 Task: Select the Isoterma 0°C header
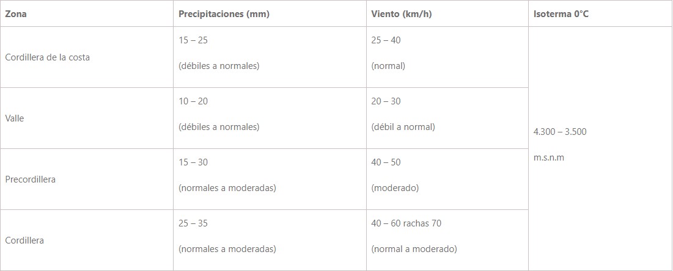[x=561, y=13]
